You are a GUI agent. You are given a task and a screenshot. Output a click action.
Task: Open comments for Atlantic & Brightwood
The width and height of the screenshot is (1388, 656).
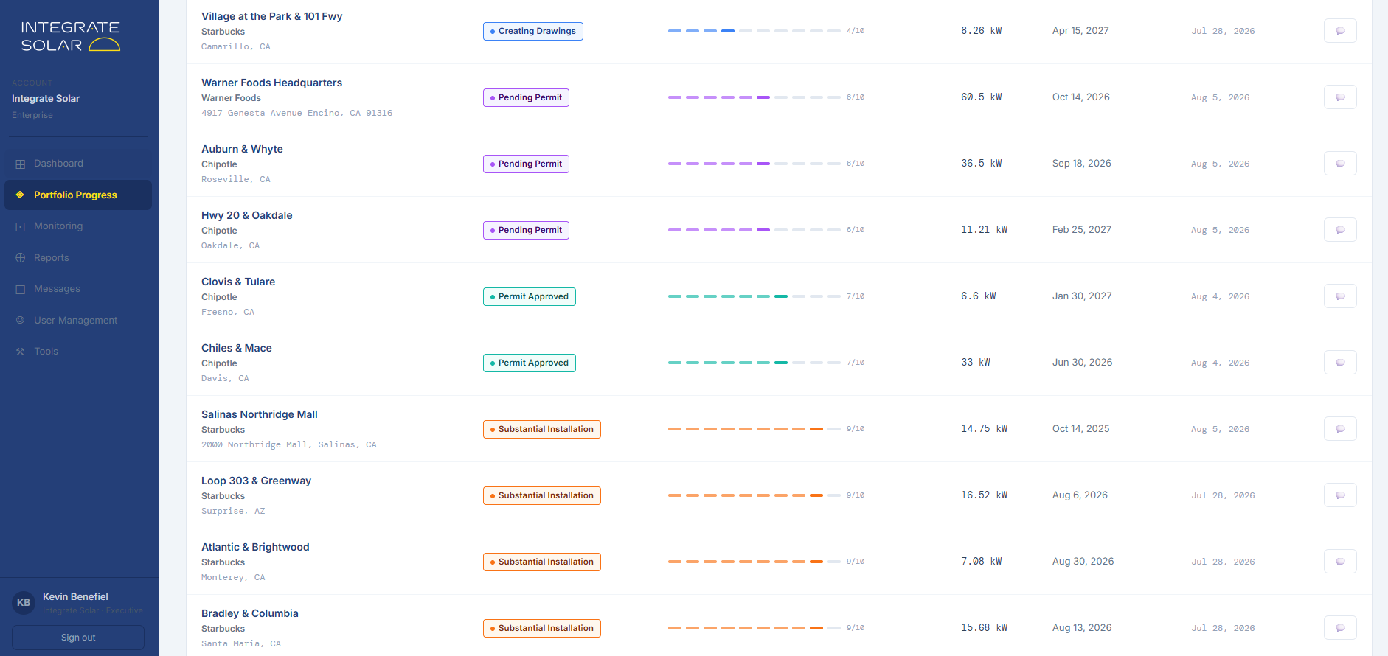click(1340, 562)
